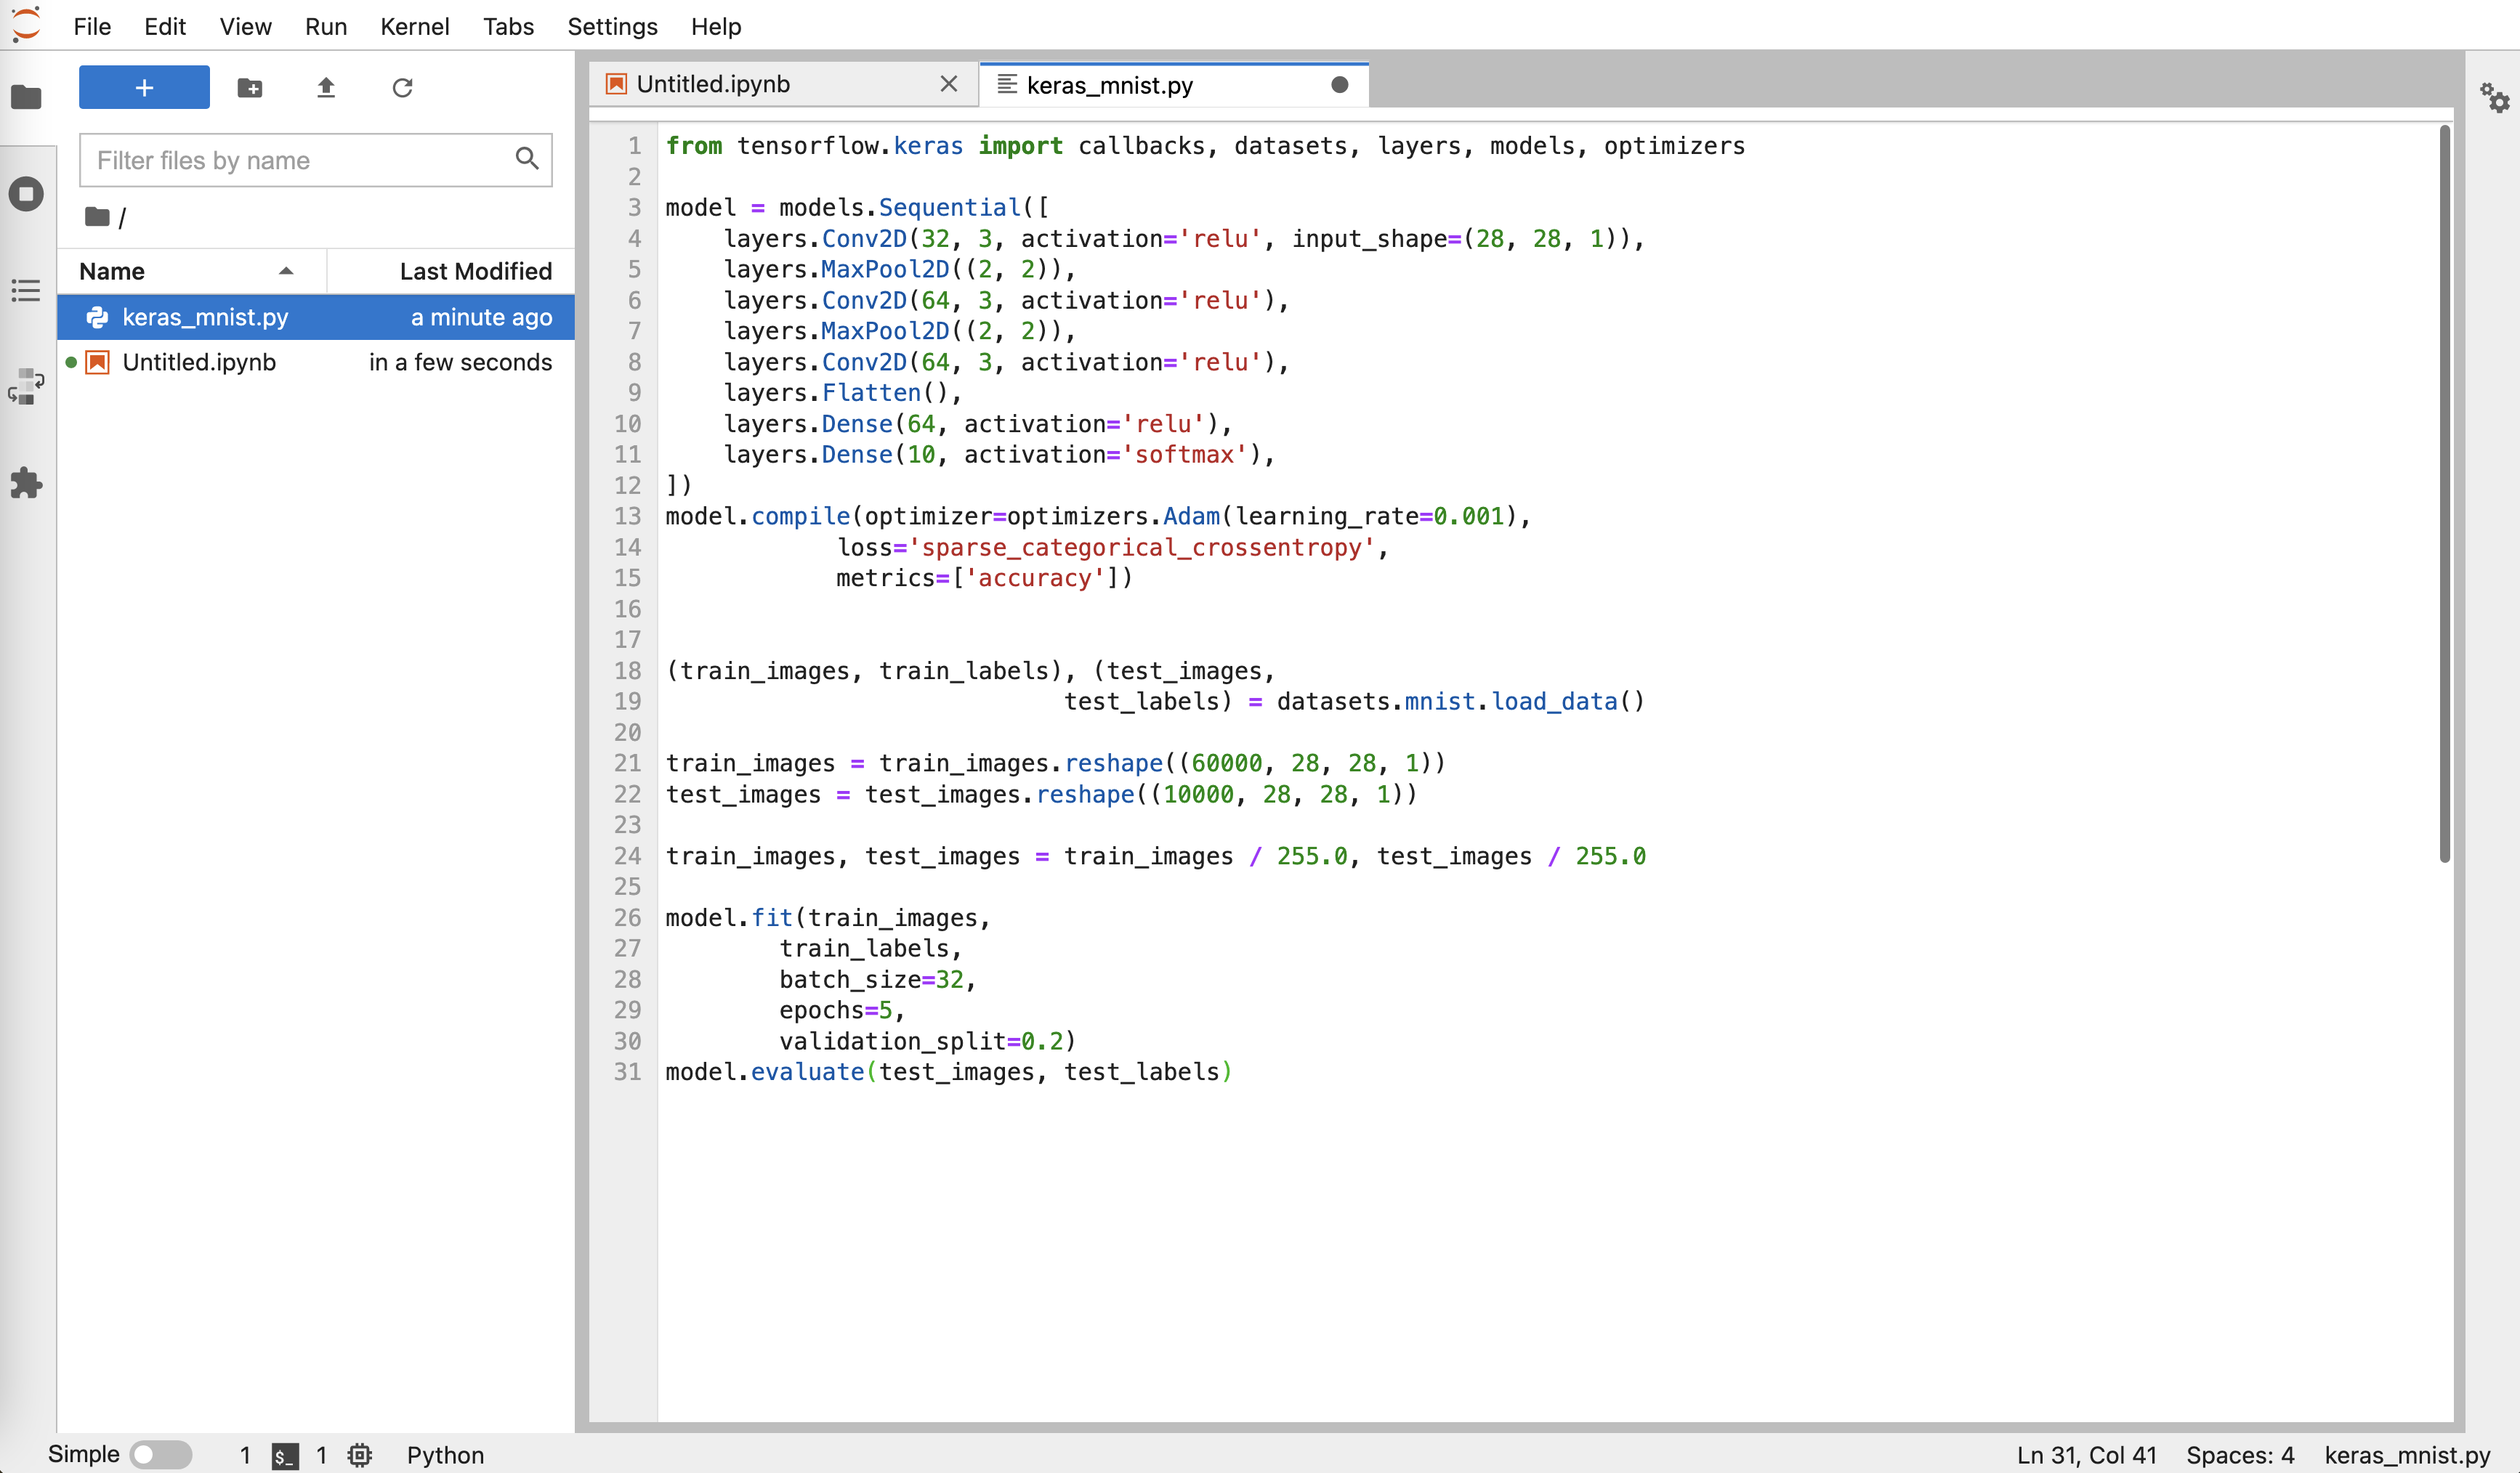The width and height of the screenshot is (2520, 1473).
Task: Change indentation via Spaces: 4
Action: (2240, 1455)
